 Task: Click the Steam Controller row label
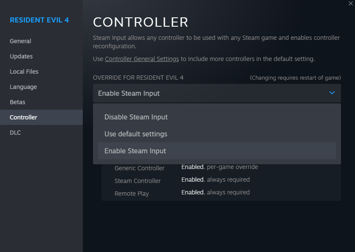click(138, 181)
